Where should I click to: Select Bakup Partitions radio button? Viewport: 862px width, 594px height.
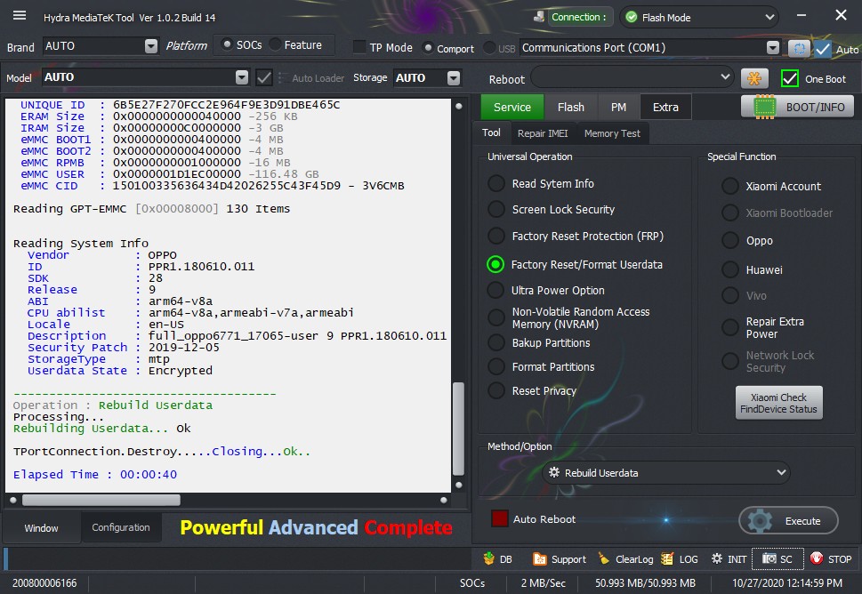[495, 343]
